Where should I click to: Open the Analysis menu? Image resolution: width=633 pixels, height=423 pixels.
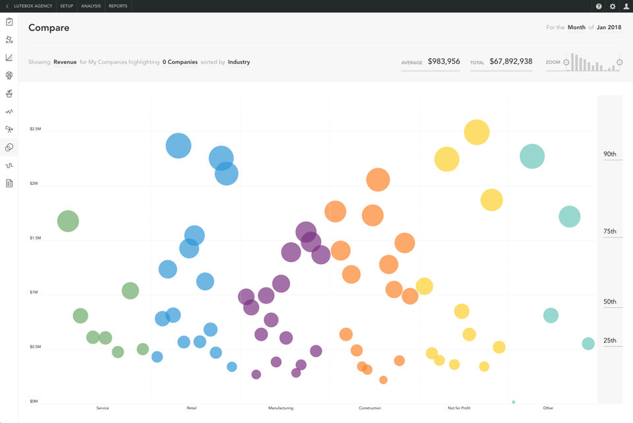click(x=91, y=6)
